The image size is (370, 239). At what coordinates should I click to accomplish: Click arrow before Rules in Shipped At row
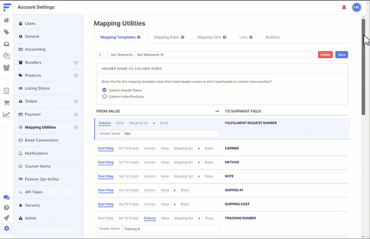pyautogui.click(x=175, y=190)
